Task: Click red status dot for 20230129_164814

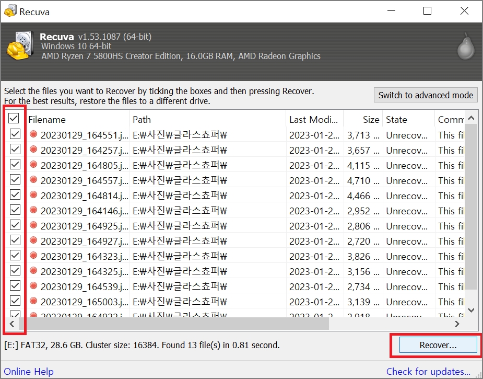Action: pos(33,195)
